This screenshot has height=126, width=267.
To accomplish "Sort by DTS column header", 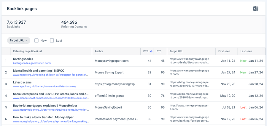I will coord(159,51).
